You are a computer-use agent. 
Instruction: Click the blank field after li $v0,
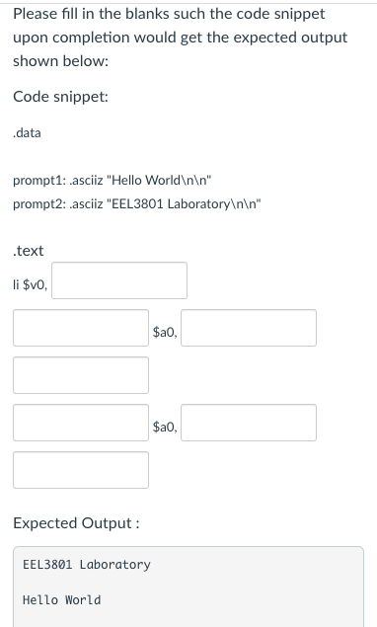tap(119, 280)
